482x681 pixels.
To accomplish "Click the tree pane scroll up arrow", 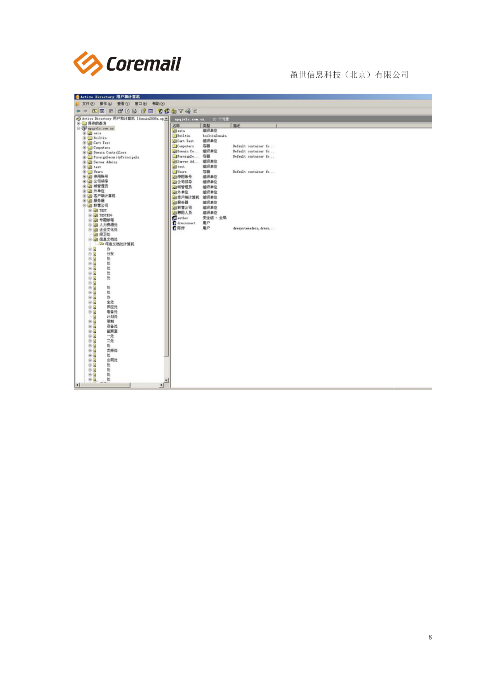I will coord(166,118).
